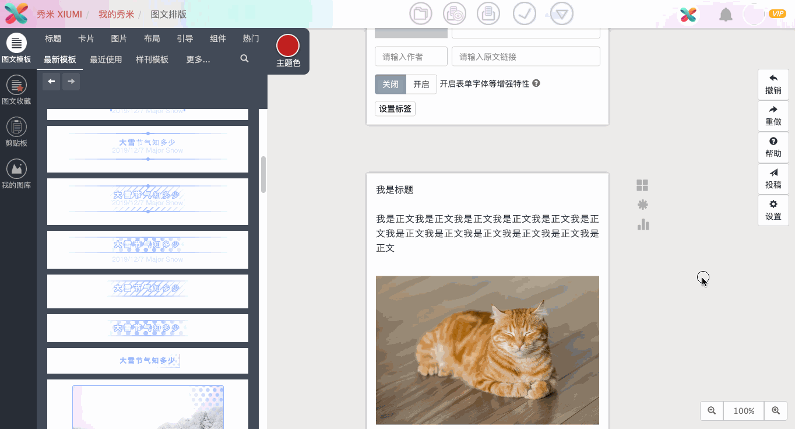This screenshot has width=795, height=429.
Task: Open the triangle dropdown icon in top toolbar
Action: [562, 13]
